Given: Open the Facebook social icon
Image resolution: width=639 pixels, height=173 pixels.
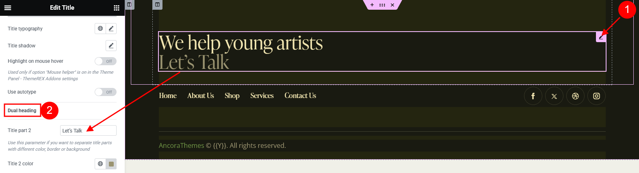Looking at the screenshot, I should [533, 96].
